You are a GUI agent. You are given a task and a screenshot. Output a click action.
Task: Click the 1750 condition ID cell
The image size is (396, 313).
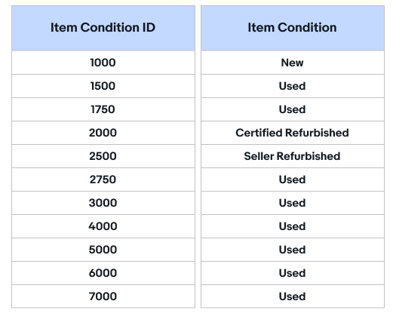pyautogui.click(x=103, y=109)
